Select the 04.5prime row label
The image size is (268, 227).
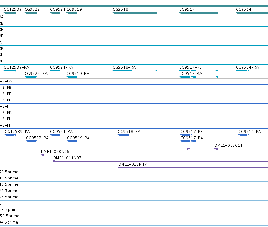click(9, 222)
